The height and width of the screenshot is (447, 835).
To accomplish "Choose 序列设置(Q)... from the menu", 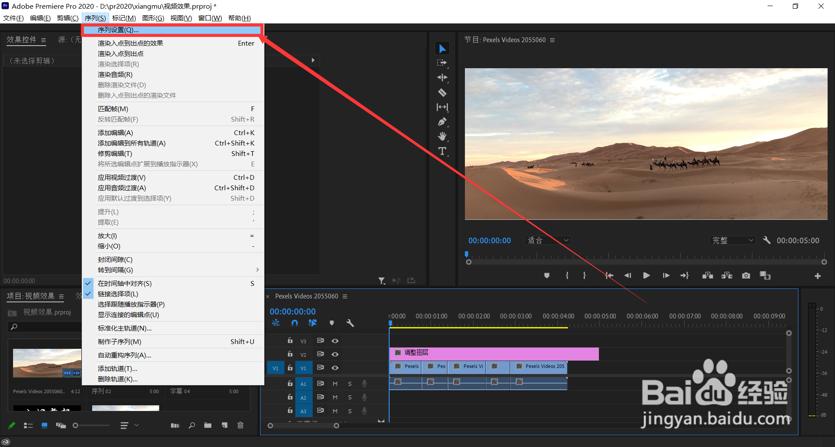I will coord(173,30).
